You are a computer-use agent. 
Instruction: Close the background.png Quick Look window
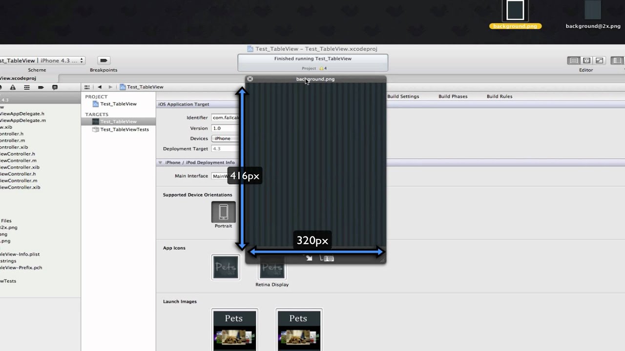(250, 78)
